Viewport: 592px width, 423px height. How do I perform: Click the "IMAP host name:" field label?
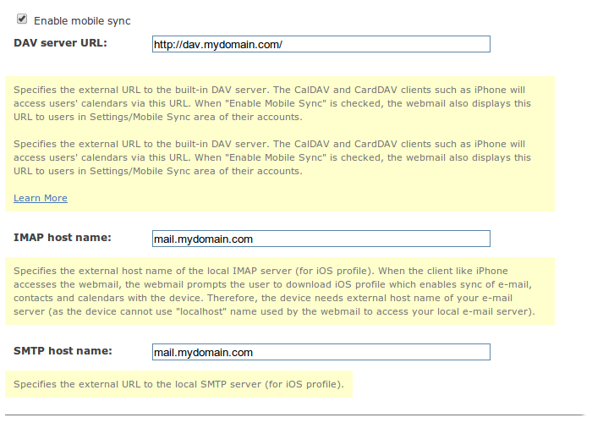point(63,239)
